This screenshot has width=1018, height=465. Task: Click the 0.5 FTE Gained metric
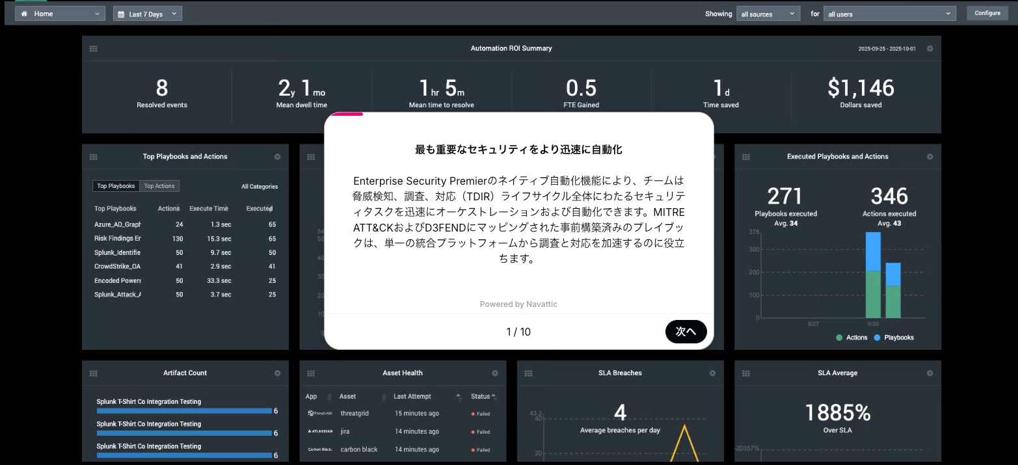coord(582,94)
